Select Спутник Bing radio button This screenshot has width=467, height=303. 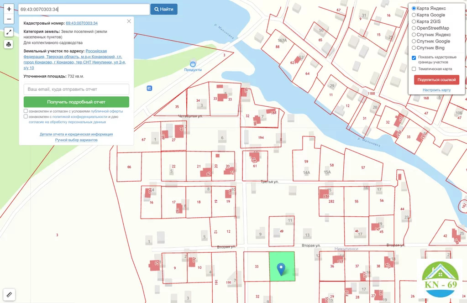pos(414,47)
